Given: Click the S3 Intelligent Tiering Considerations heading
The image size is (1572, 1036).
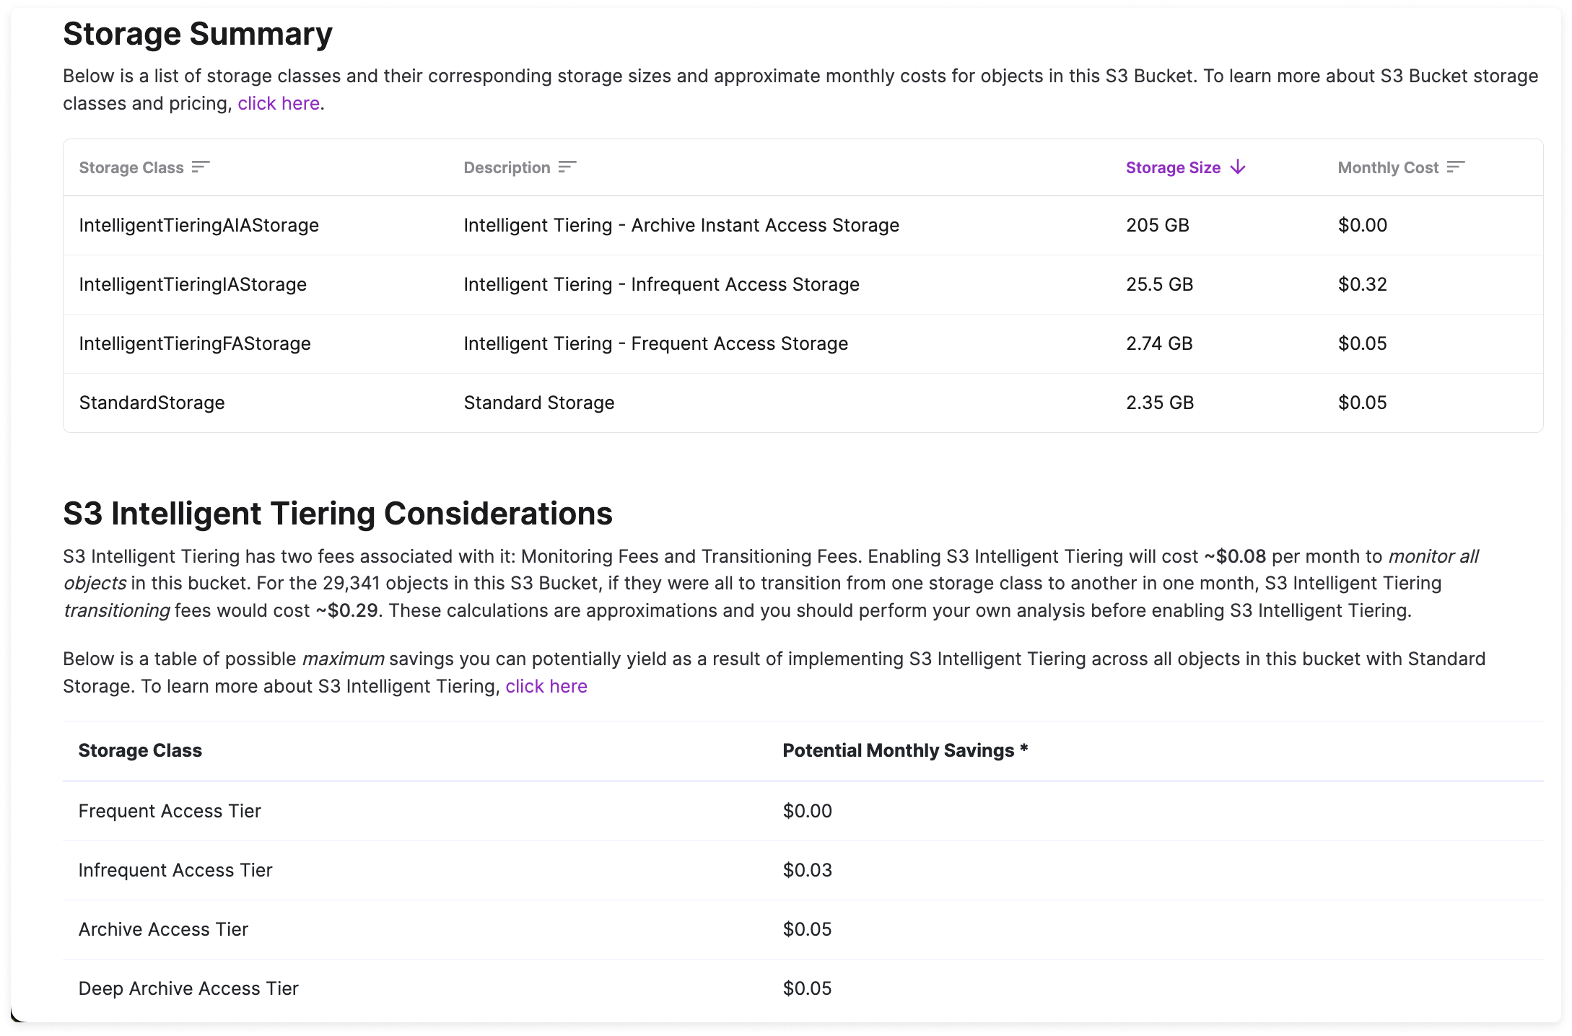Looking at the screenshot, I should pyautogui.click(x=338, y=514).
